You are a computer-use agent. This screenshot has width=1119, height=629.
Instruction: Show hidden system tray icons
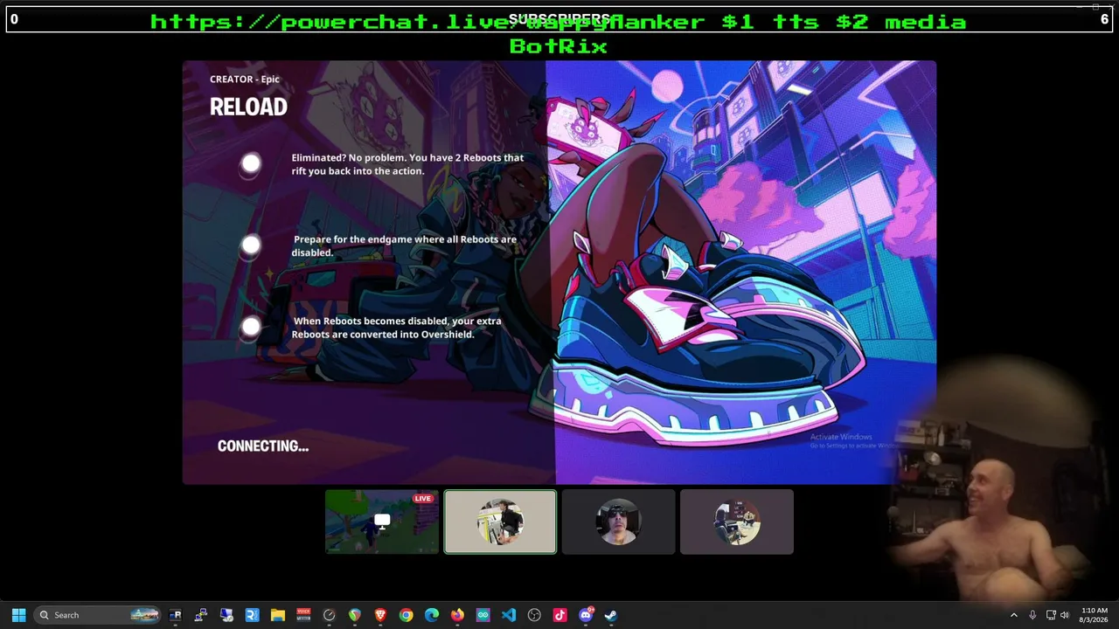click(x=1014, y=615)
